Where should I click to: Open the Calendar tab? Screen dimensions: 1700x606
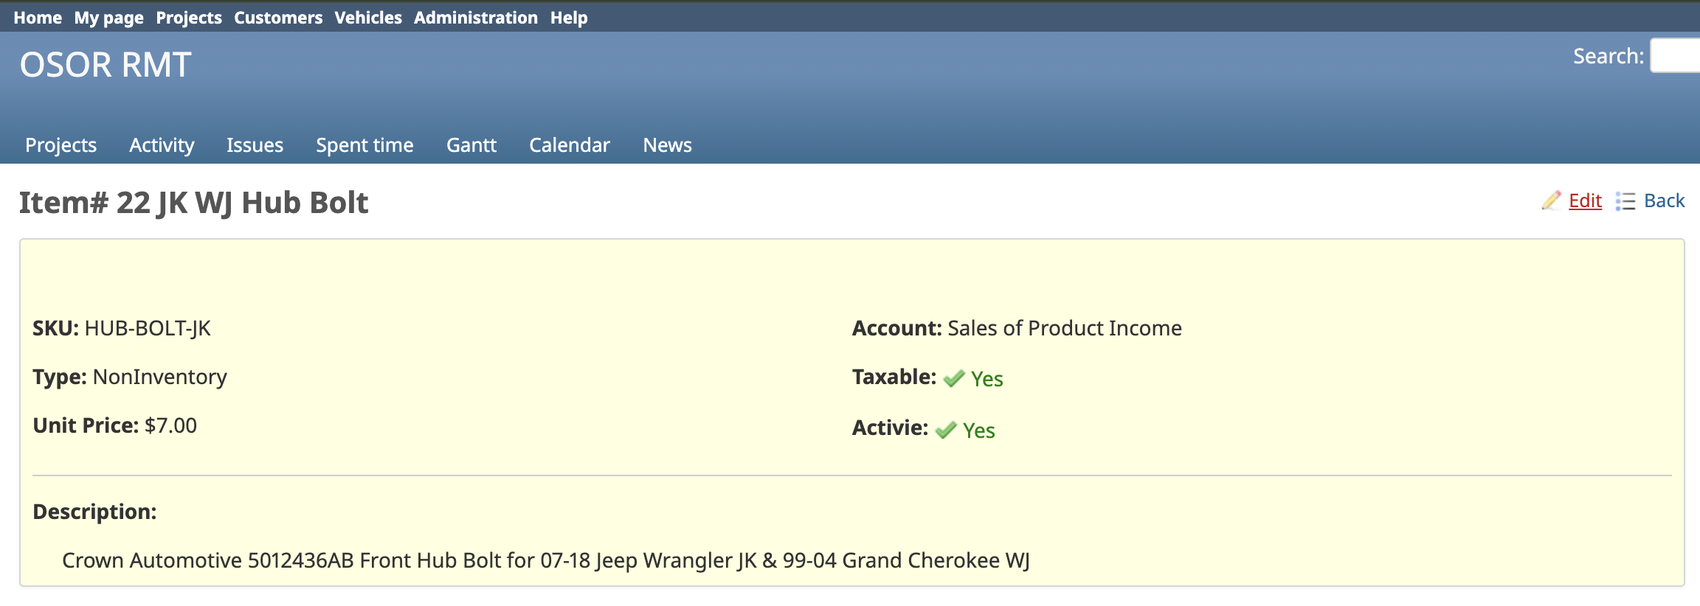coord(570,145)
